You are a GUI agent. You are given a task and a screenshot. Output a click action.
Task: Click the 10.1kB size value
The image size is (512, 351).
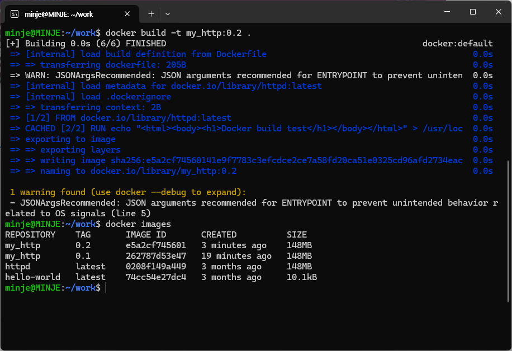[x=302, y=277]
